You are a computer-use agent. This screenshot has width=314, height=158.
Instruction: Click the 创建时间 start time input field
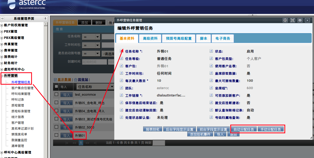tap(94, 62)
